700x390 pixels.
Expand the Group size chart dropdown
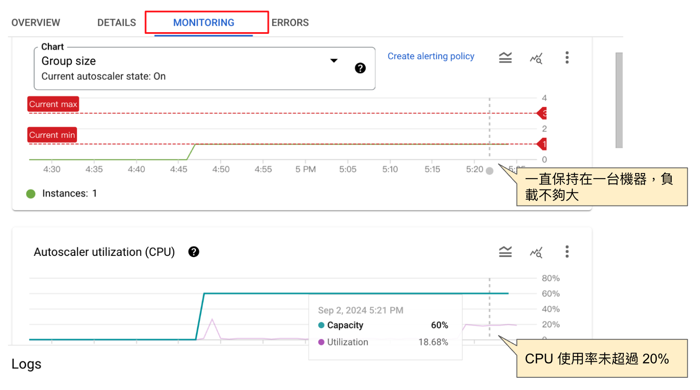334,61
